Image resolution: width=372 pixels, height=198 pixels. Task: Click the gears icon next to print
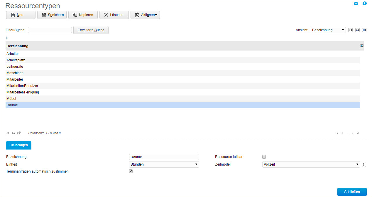click(x=19, y=133)
